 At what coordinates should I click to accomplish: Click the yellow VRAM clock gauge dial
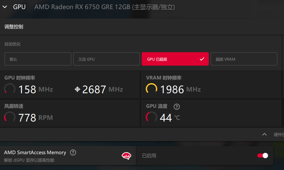(x=151, y=89)
